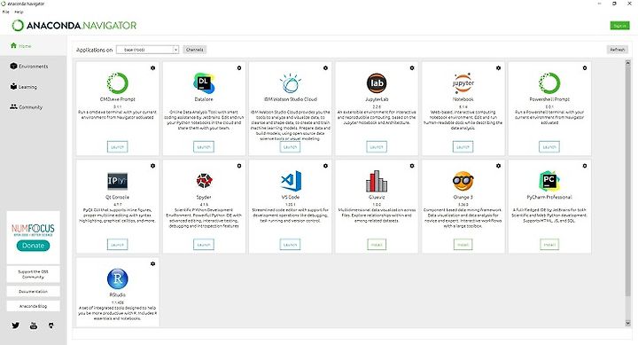The width and height of the screenshot is (638, 345).
Task: Open settings gear on DataLore card
Action: pos(239,68)
